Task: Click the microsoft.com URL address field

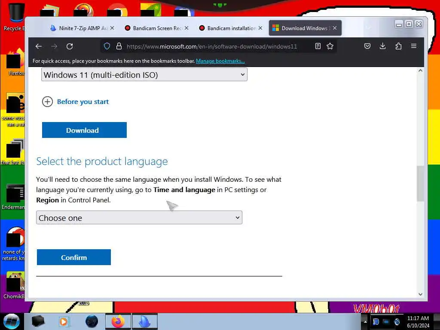Action: click(212, 46)
